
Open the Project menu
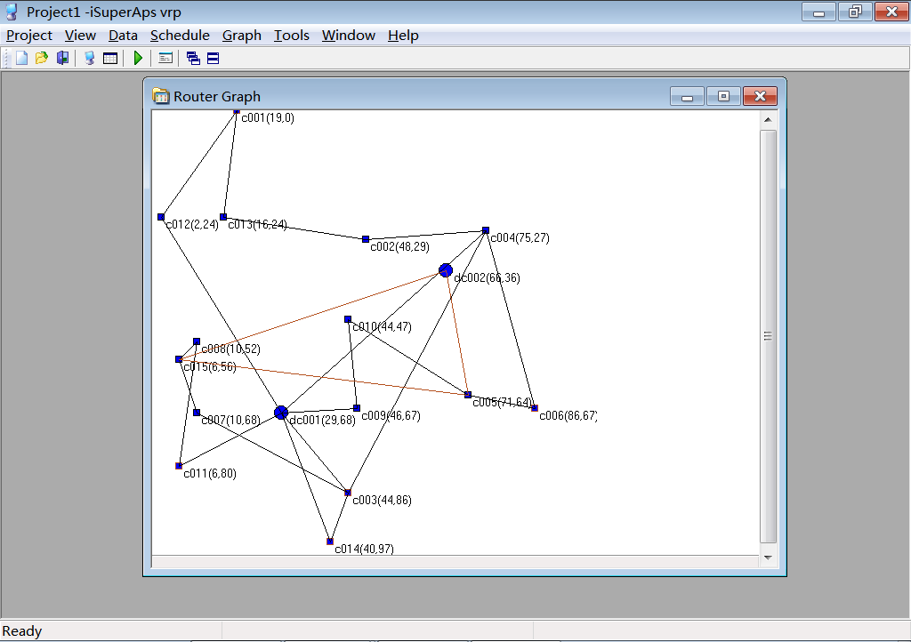pos(29,36)
